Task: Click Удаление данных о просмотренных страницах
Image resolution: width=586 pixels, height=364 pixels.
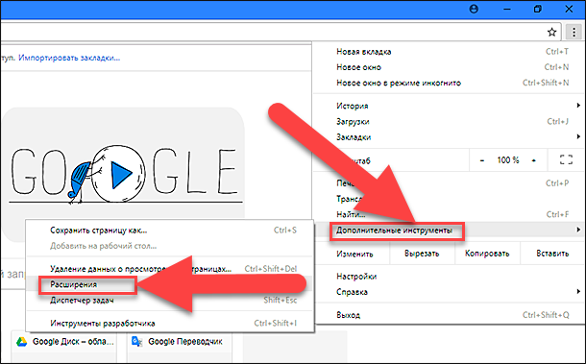Action: tap(170, 269)
